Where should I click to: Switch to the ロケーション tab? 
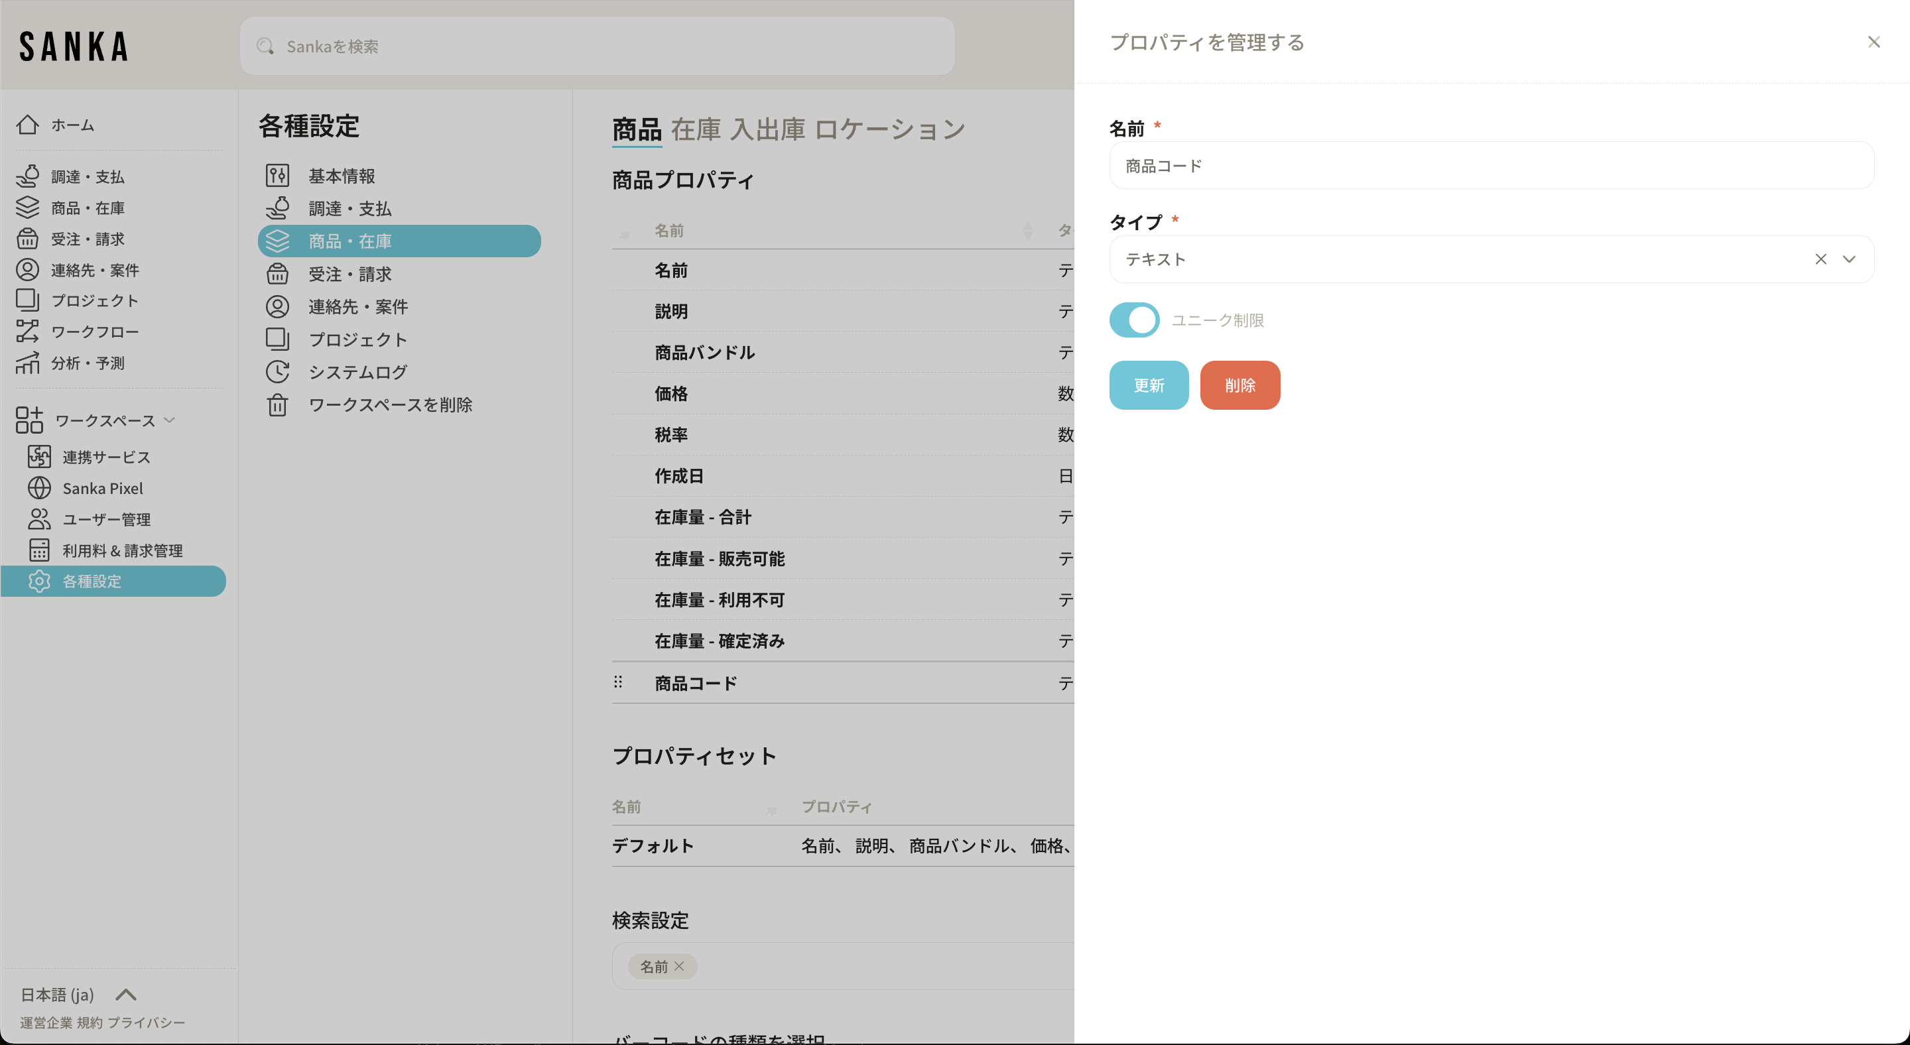(x=889, y=130)
